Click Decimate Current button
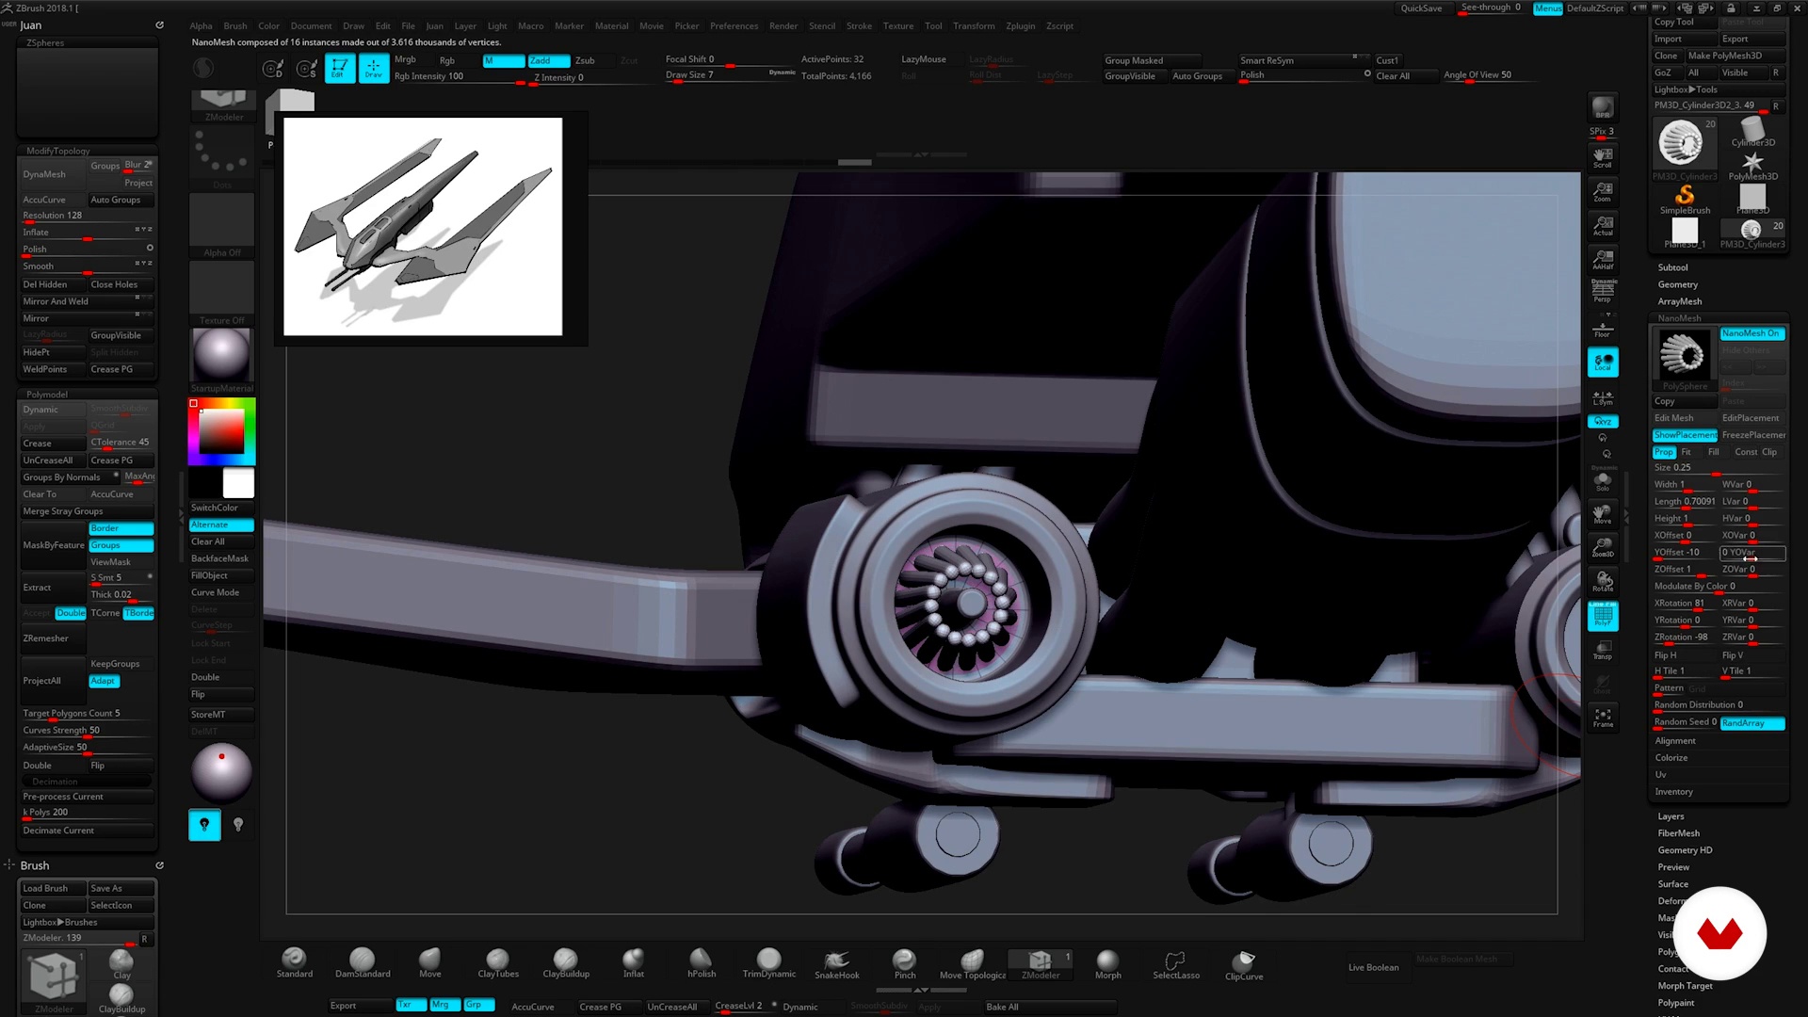1808x1017 pixels. click(x=87, y=831)
